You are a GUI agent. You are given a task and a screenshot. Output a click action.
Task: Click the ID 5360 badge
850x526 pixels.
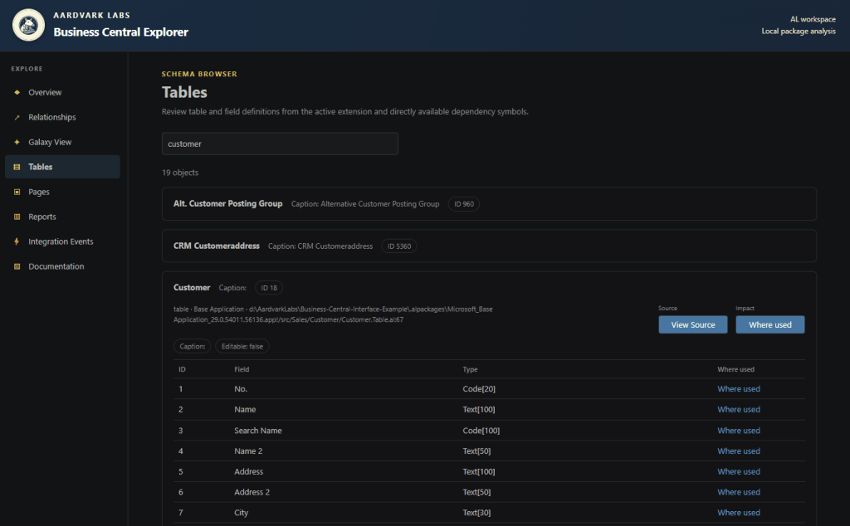click(399, 246)
